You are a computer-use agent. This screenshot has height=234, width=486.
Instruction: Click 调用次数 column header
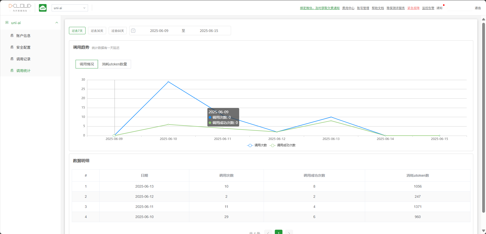point(226,175)
